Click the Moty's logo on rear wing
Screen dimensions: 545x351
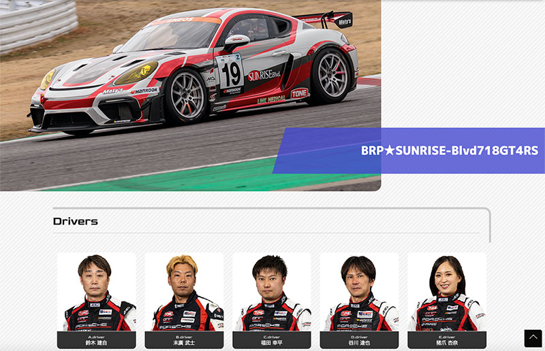345,22
